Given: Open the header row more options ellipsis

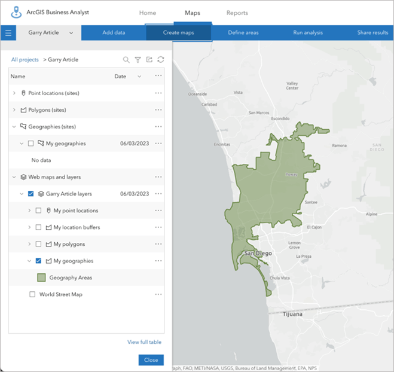Looking at the screenshot, I should click(158, 76).
